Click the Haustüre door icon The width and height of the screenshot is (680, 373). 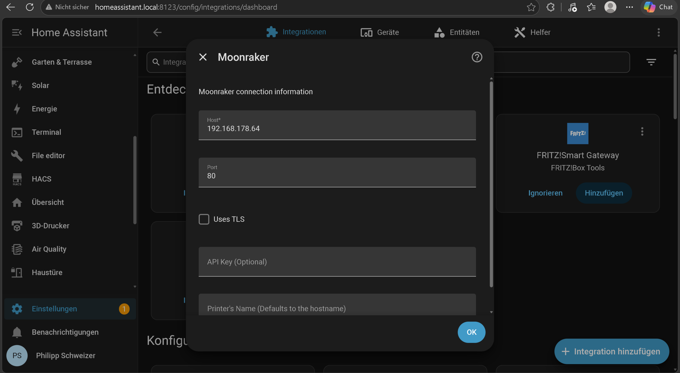[17, 273]
